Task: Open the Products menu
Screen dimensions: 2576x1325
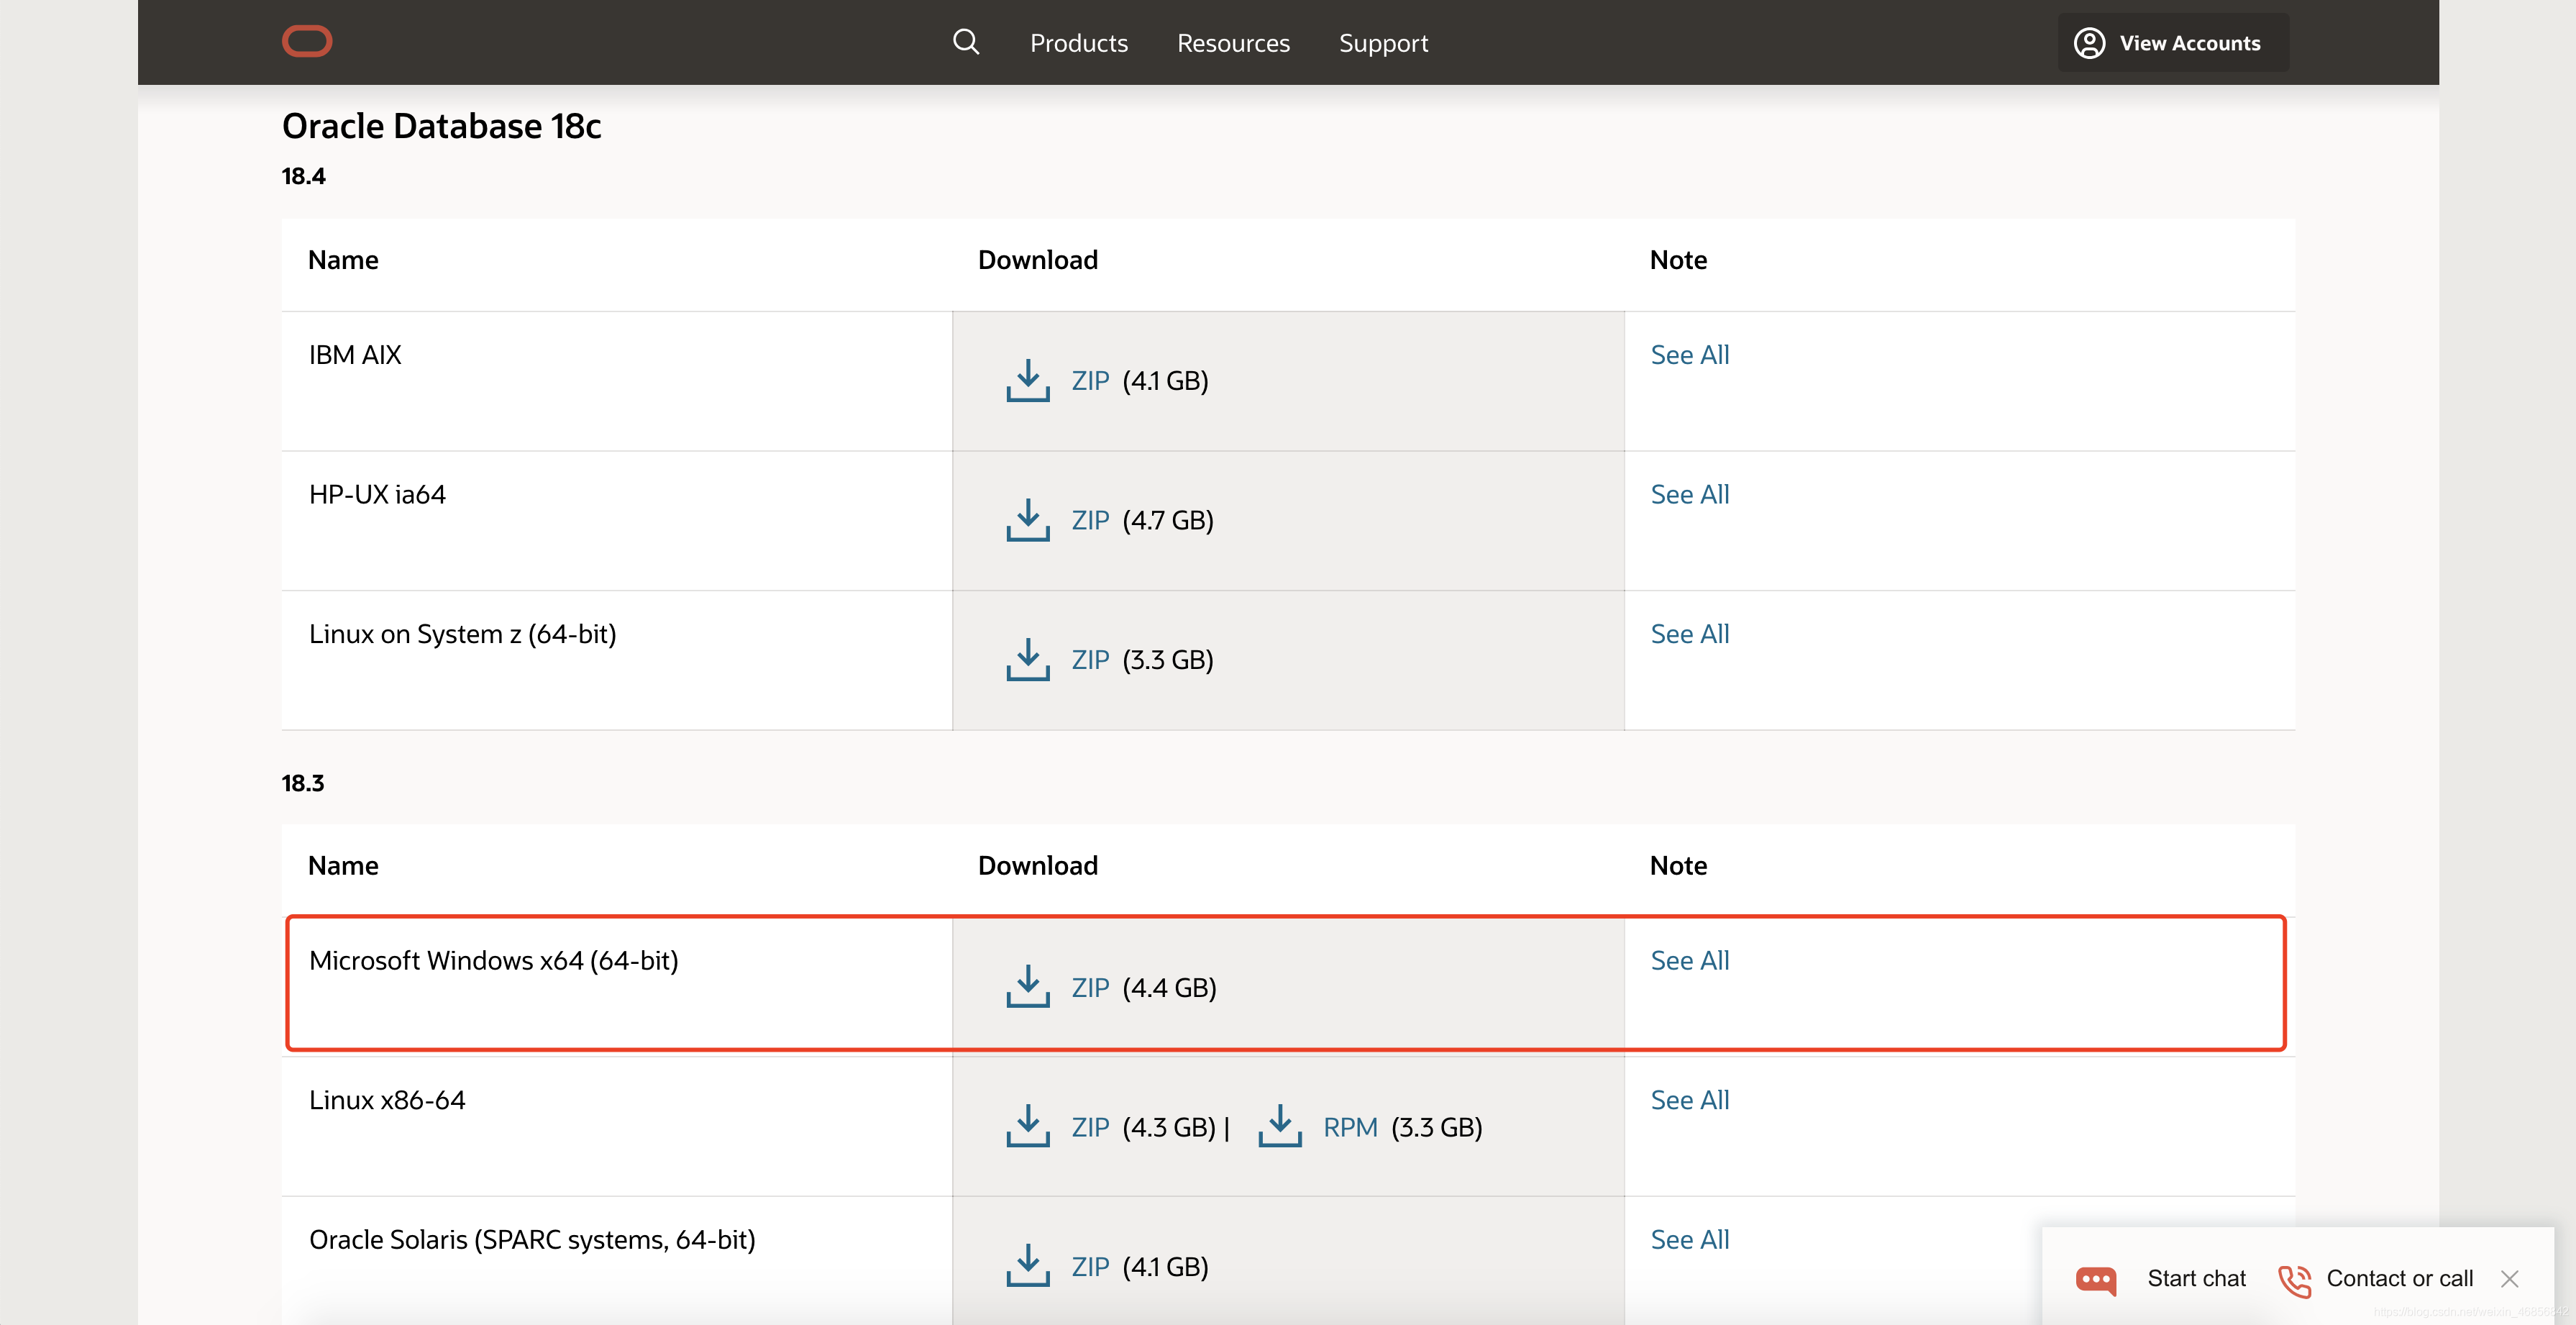Action: coord(1078,43)
